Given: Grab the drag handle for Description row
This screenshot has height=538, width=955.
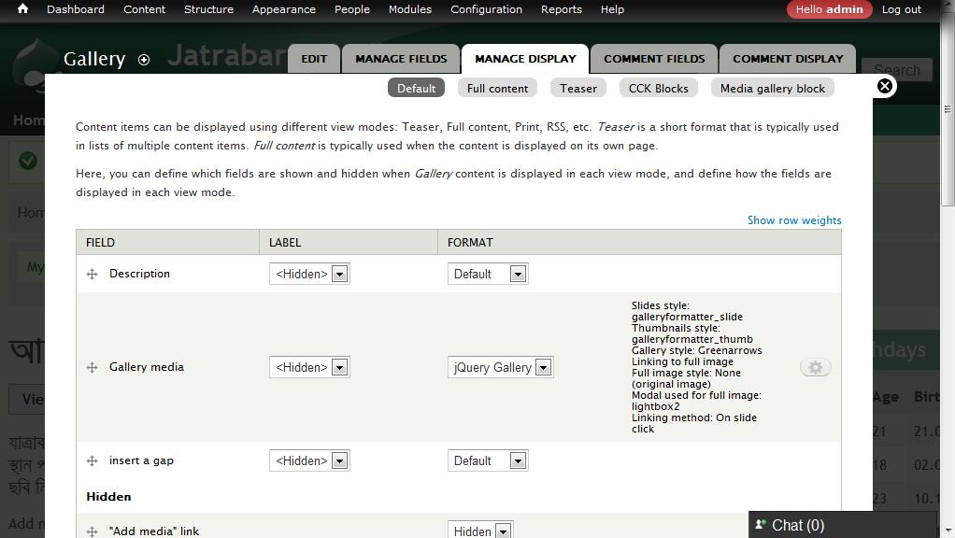Looking at the screenshot, I should point(92,274).
